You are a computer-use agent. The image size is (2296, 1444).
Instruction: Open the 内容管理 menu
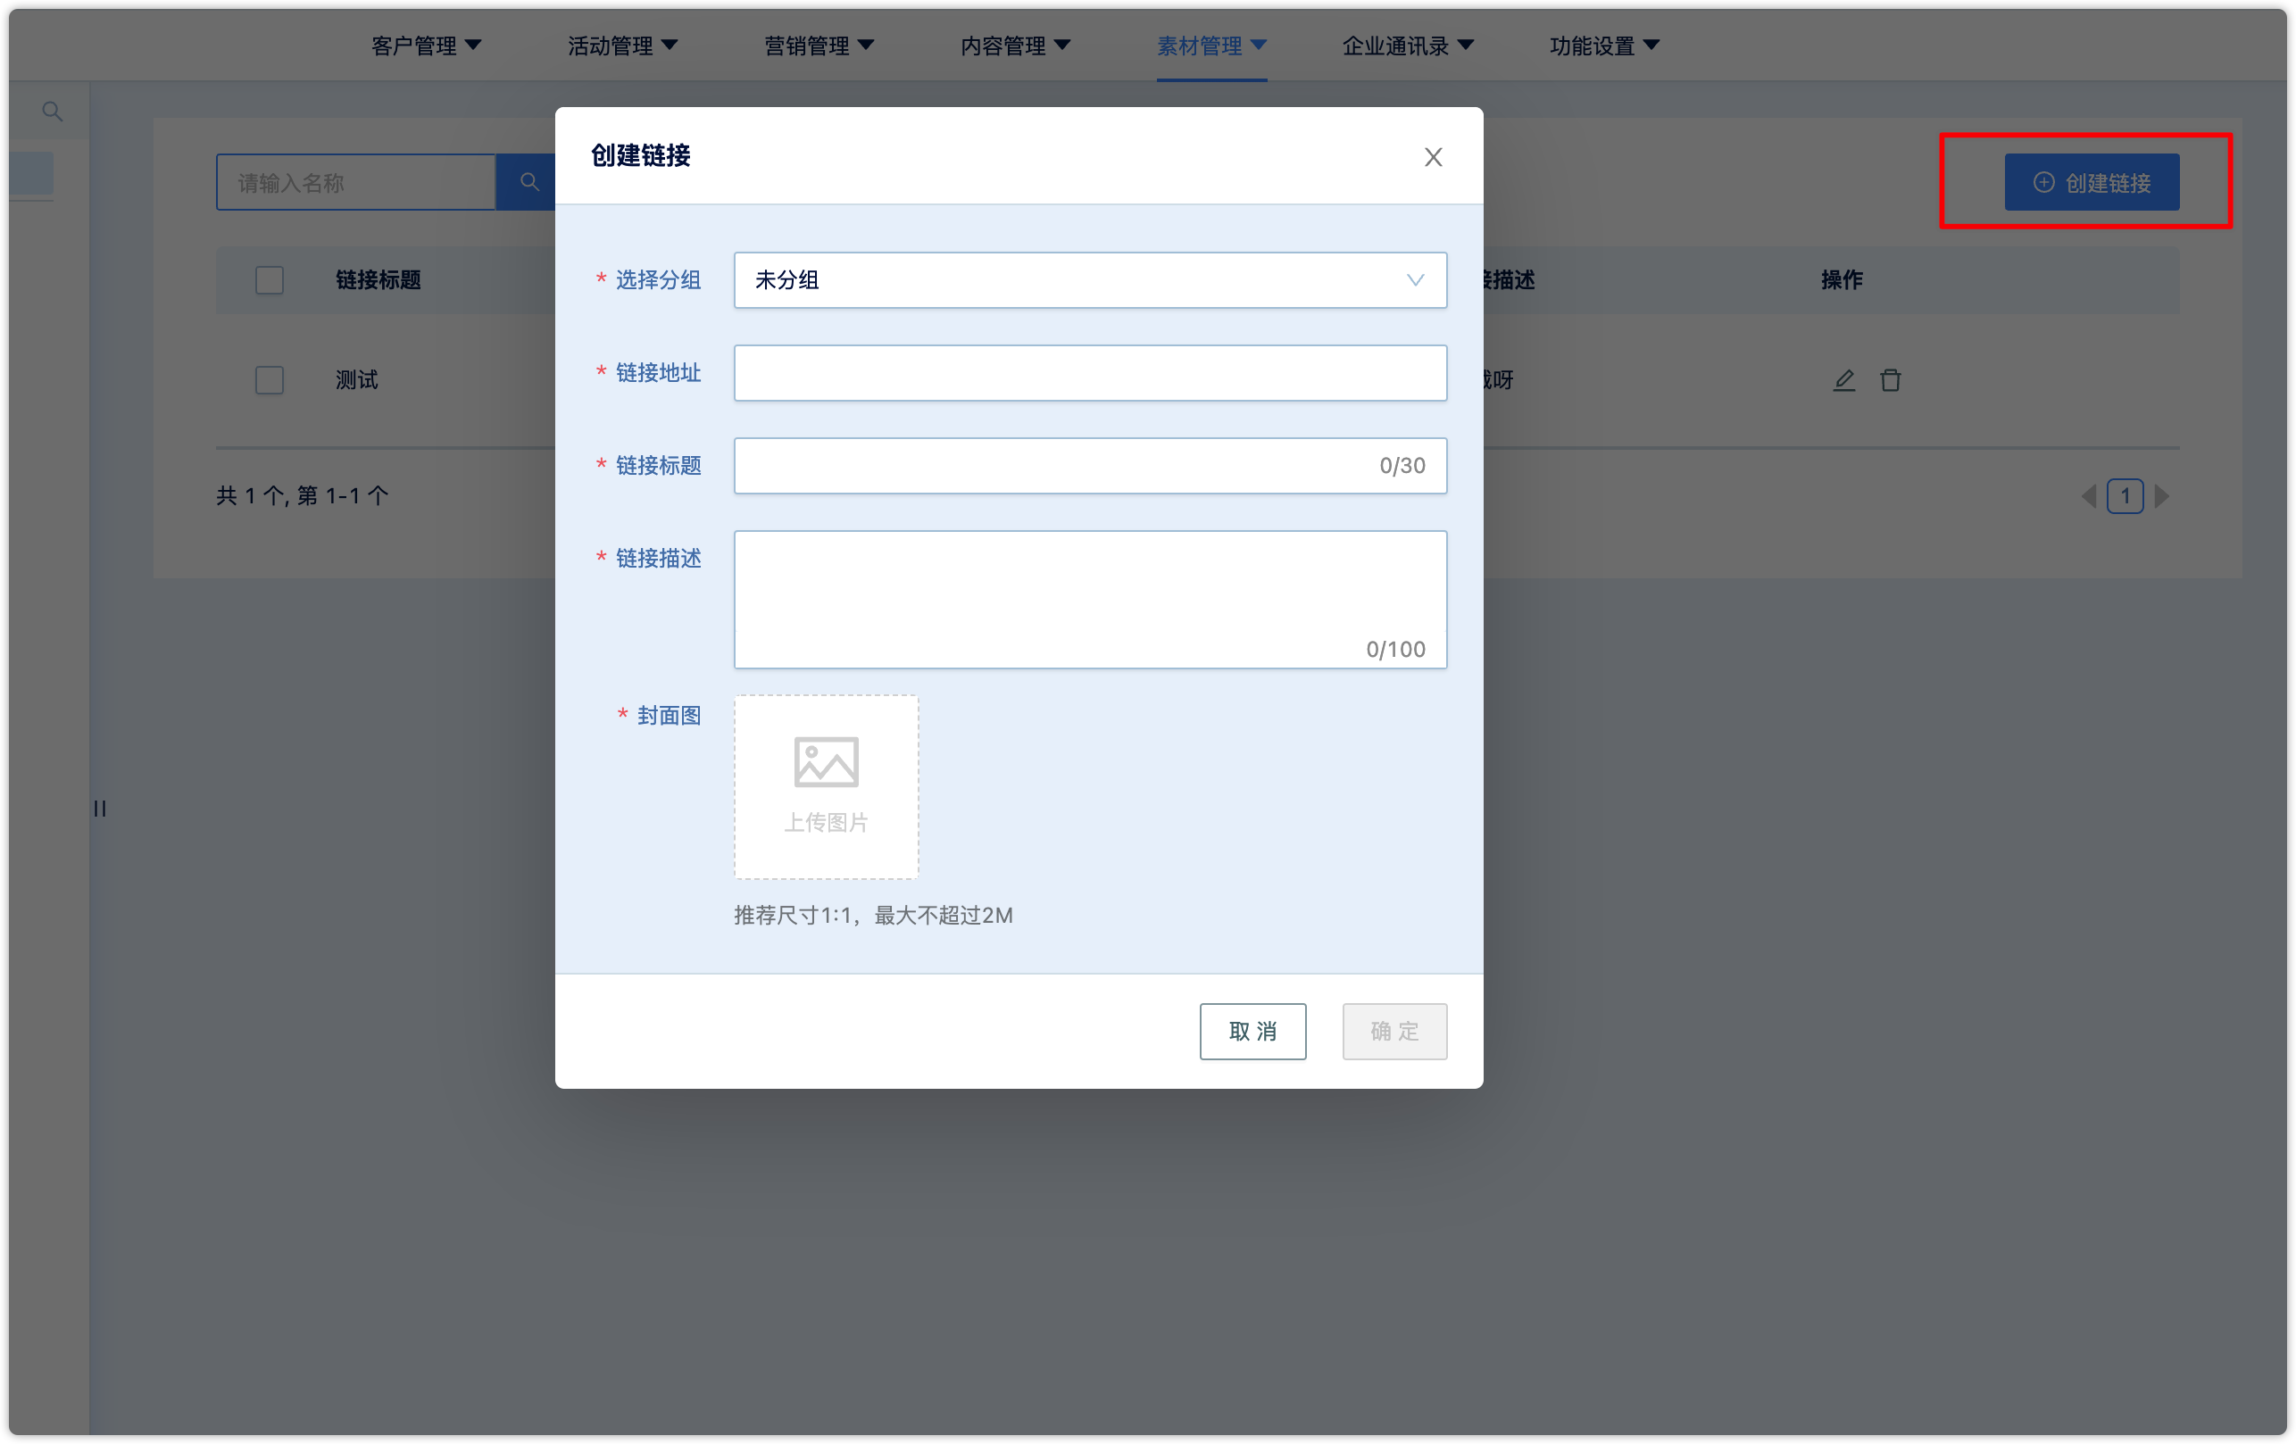click(x=1016, y=46)
